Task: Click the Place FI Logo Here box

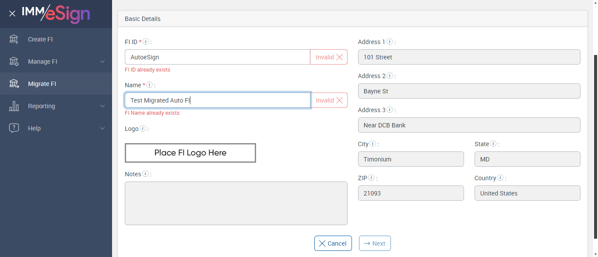Action: (x=190, y=153)
